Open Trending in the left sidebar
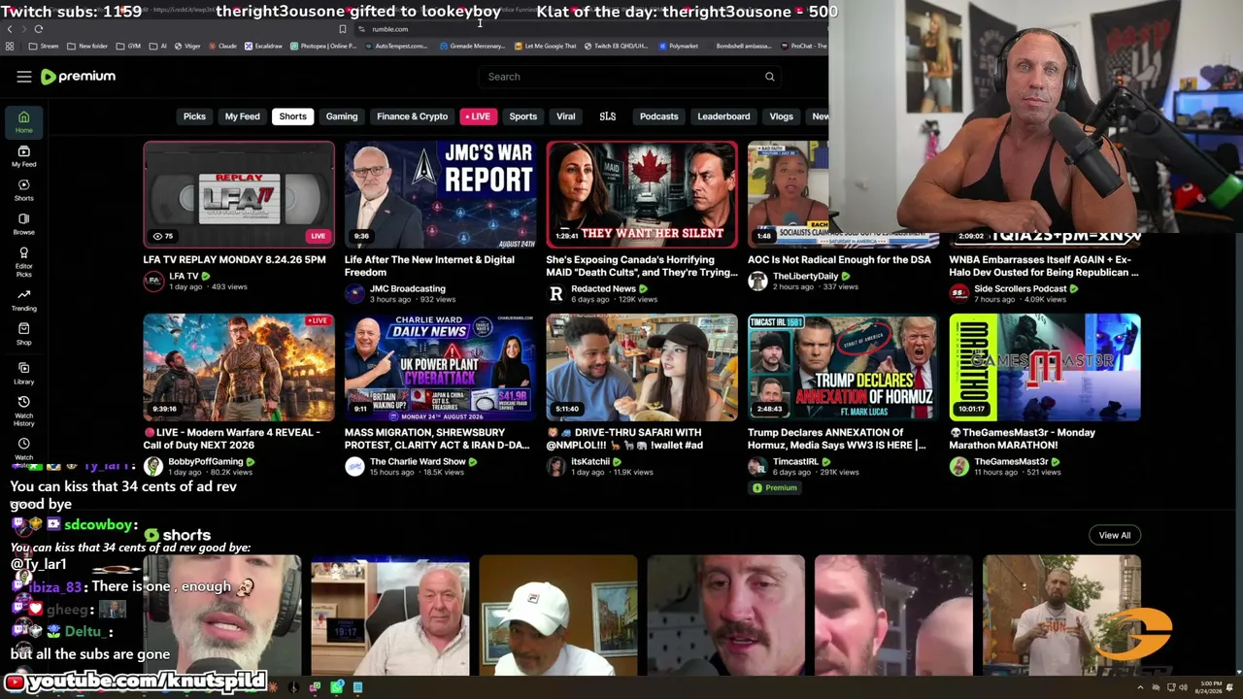Viewport: 1243px width, 699px height. [23, 301]
